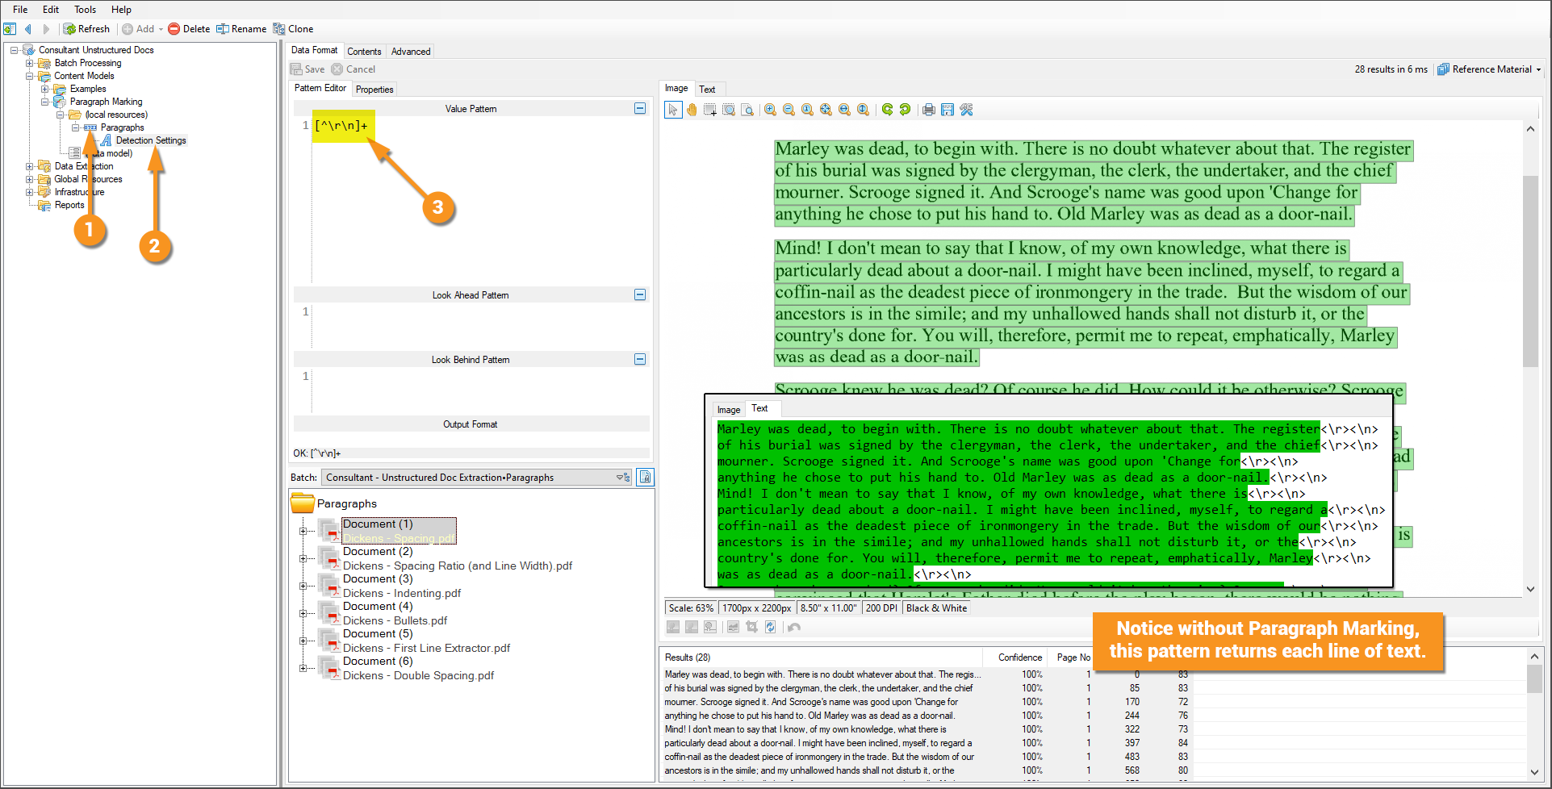Click inside the Value Pattern editor field
Screen dimensions: 1552x789
[x=480, y=199]
